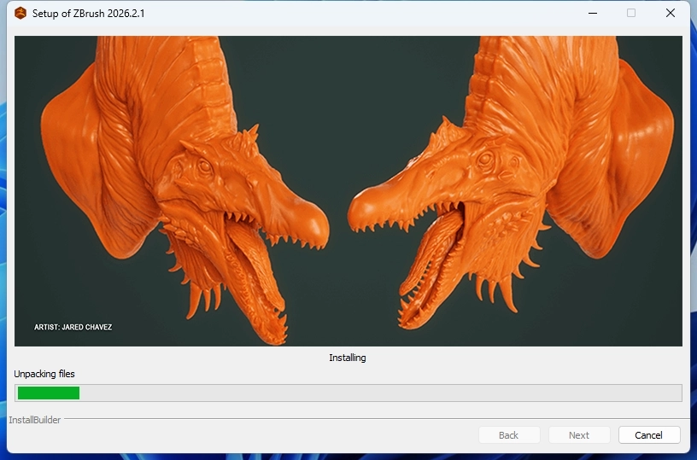Click the ZBrush setup title bar icon

point(20,14)
